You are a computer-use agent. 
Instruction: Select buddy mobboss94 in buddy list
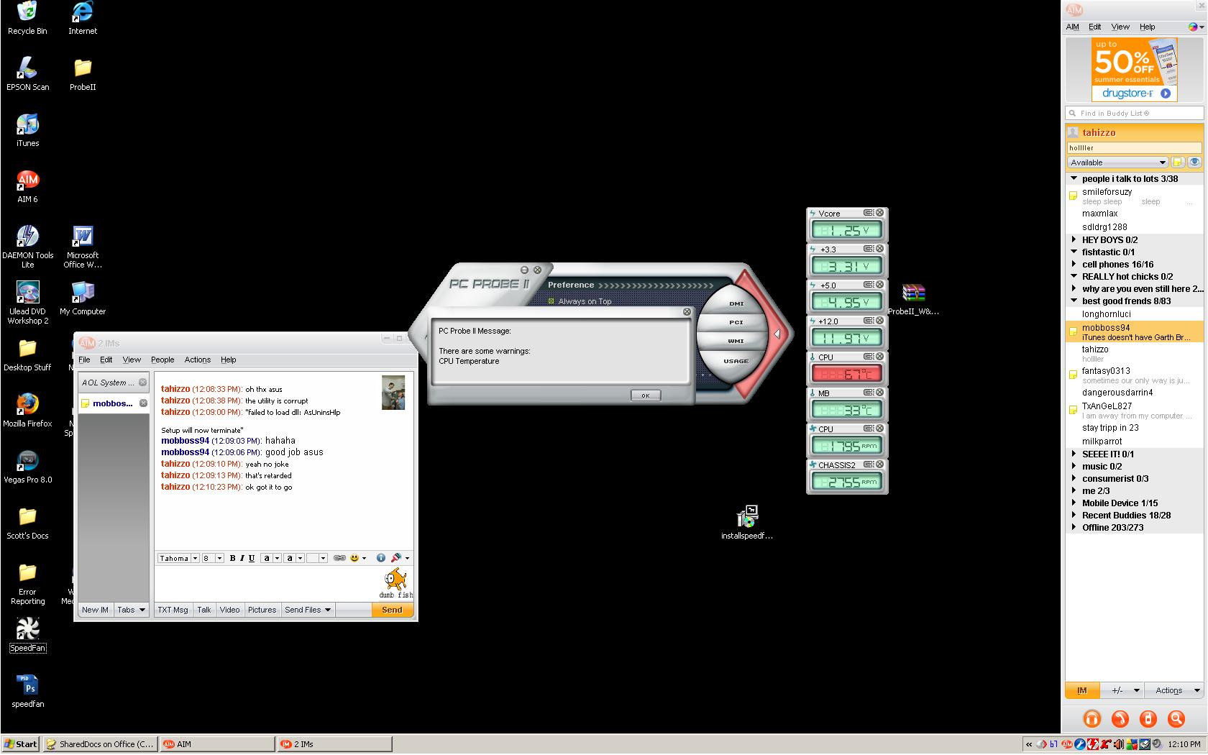[1134, 331]
